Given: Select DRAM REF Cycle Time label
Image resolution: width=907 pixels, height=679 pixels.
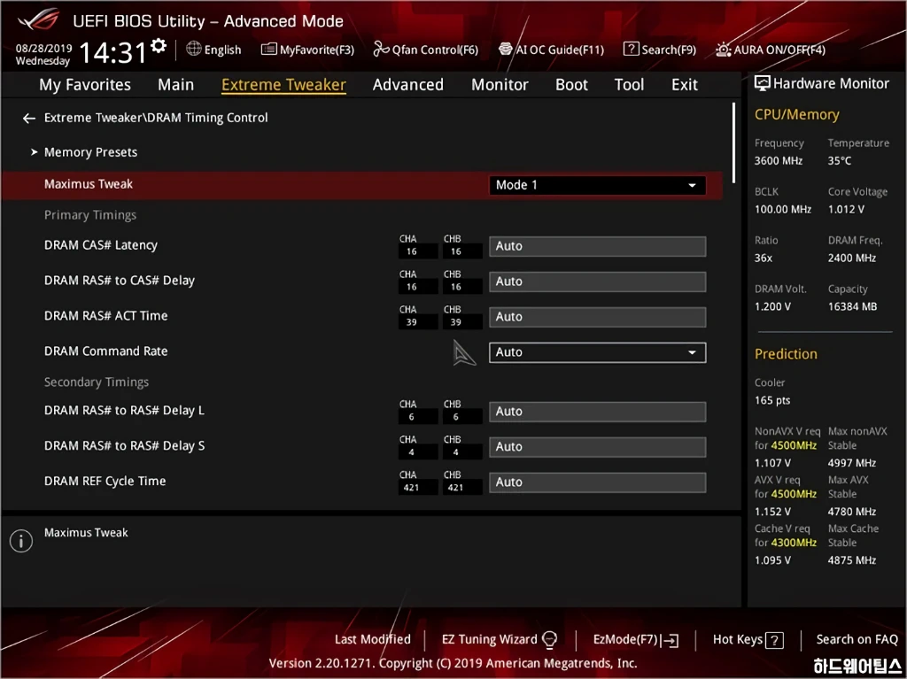Looking at the screenshot, I should pyautogui.click(x=105, y=482).
